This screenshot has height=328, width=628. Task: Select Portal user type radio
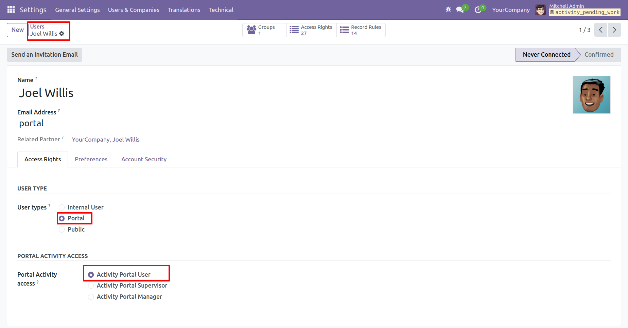coord(62,218)
